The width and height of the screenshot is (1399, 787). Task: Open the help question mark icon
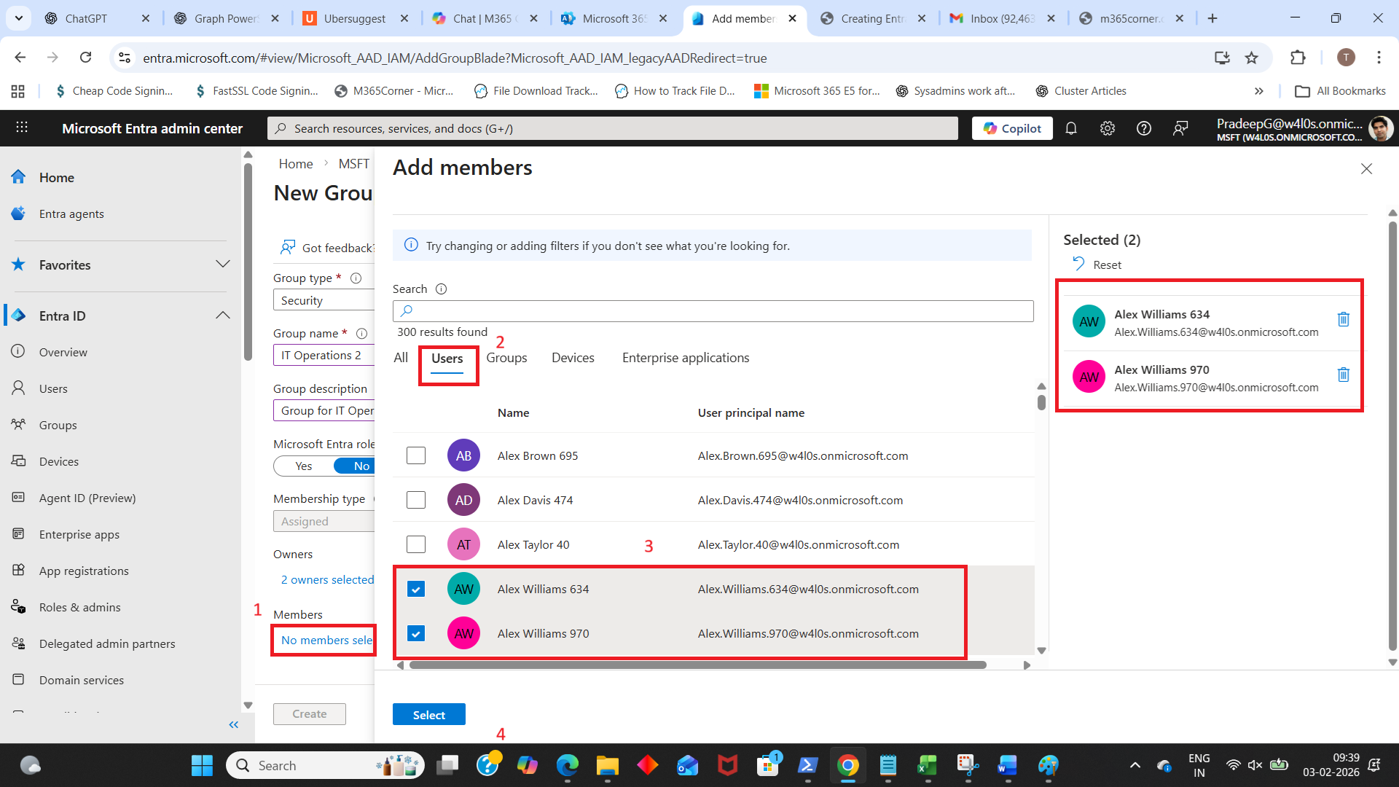pyautogui.click(x=1144, y=128)
